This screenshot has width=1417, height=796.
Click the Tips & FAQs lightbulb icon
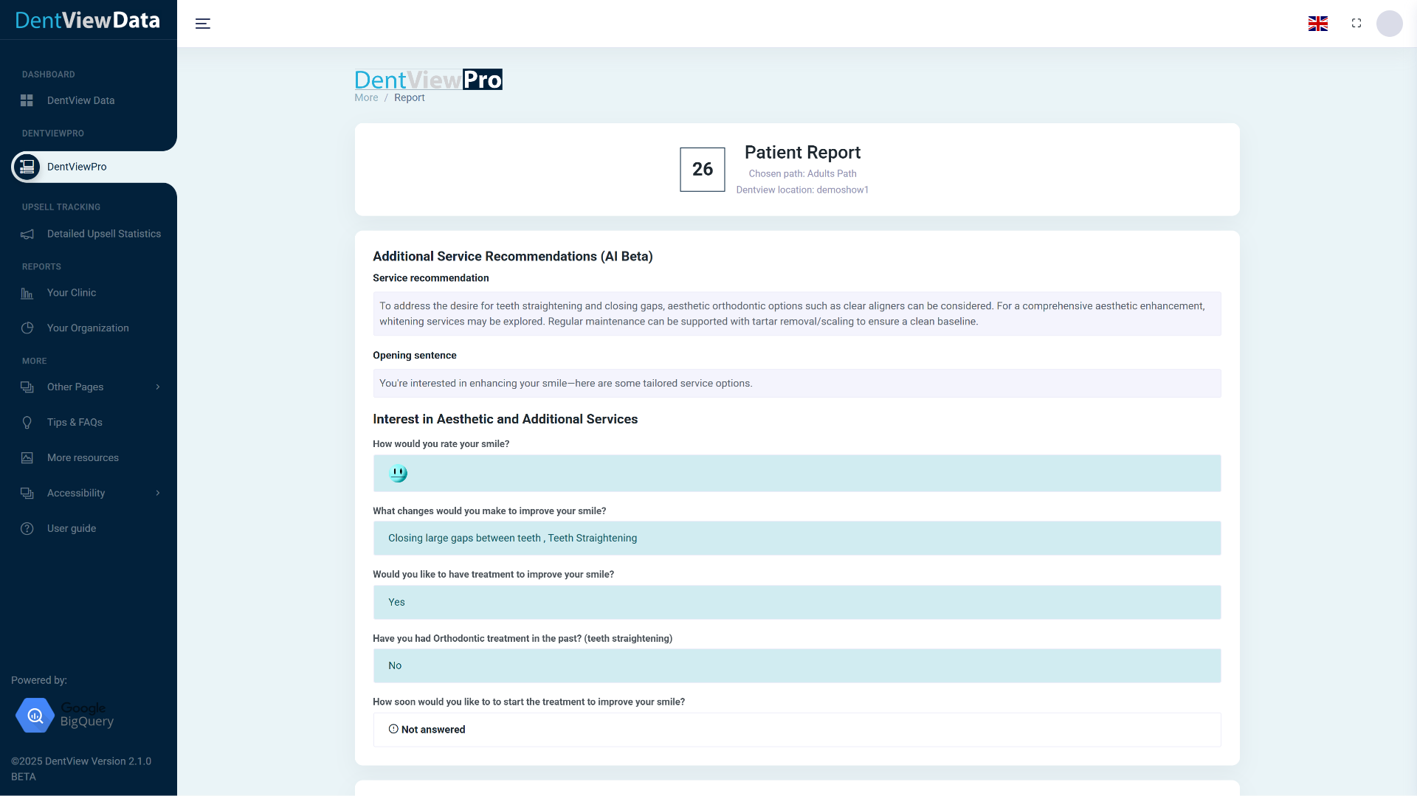27,422
